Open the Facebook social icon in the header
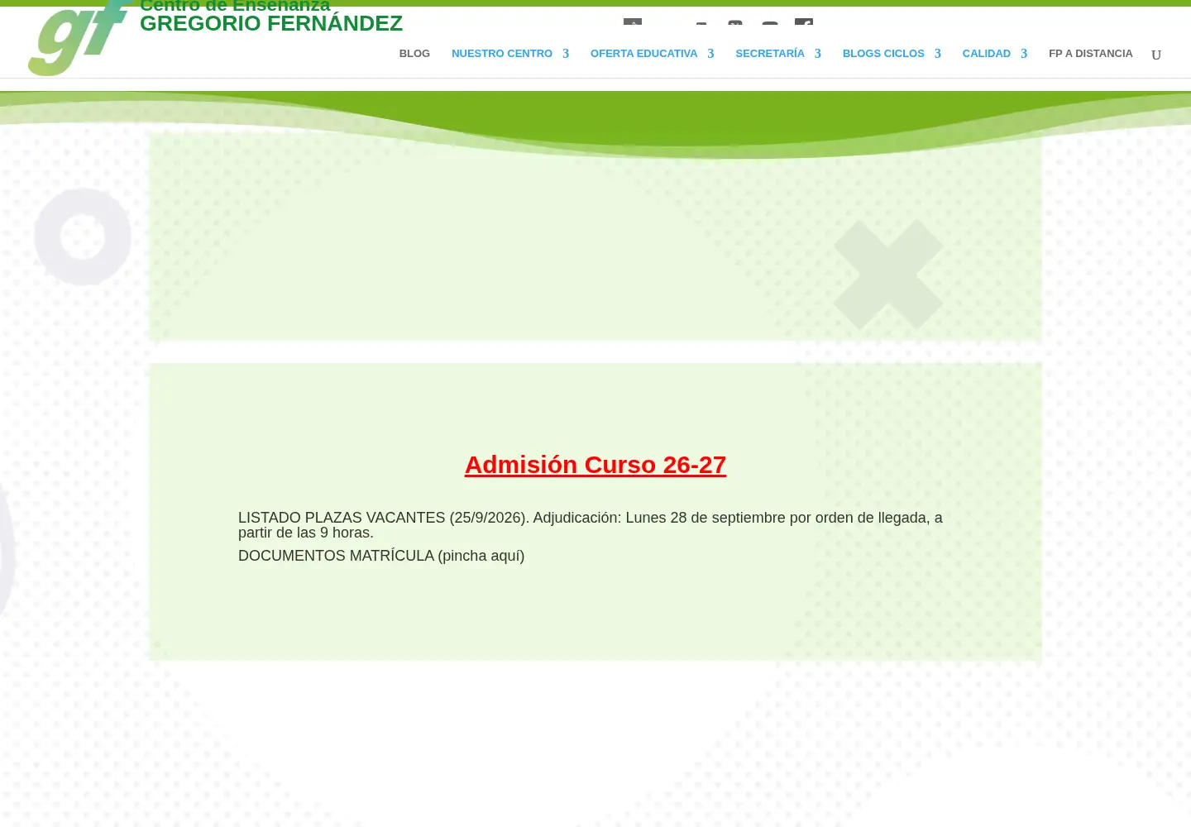 click(x=804, y=22)
